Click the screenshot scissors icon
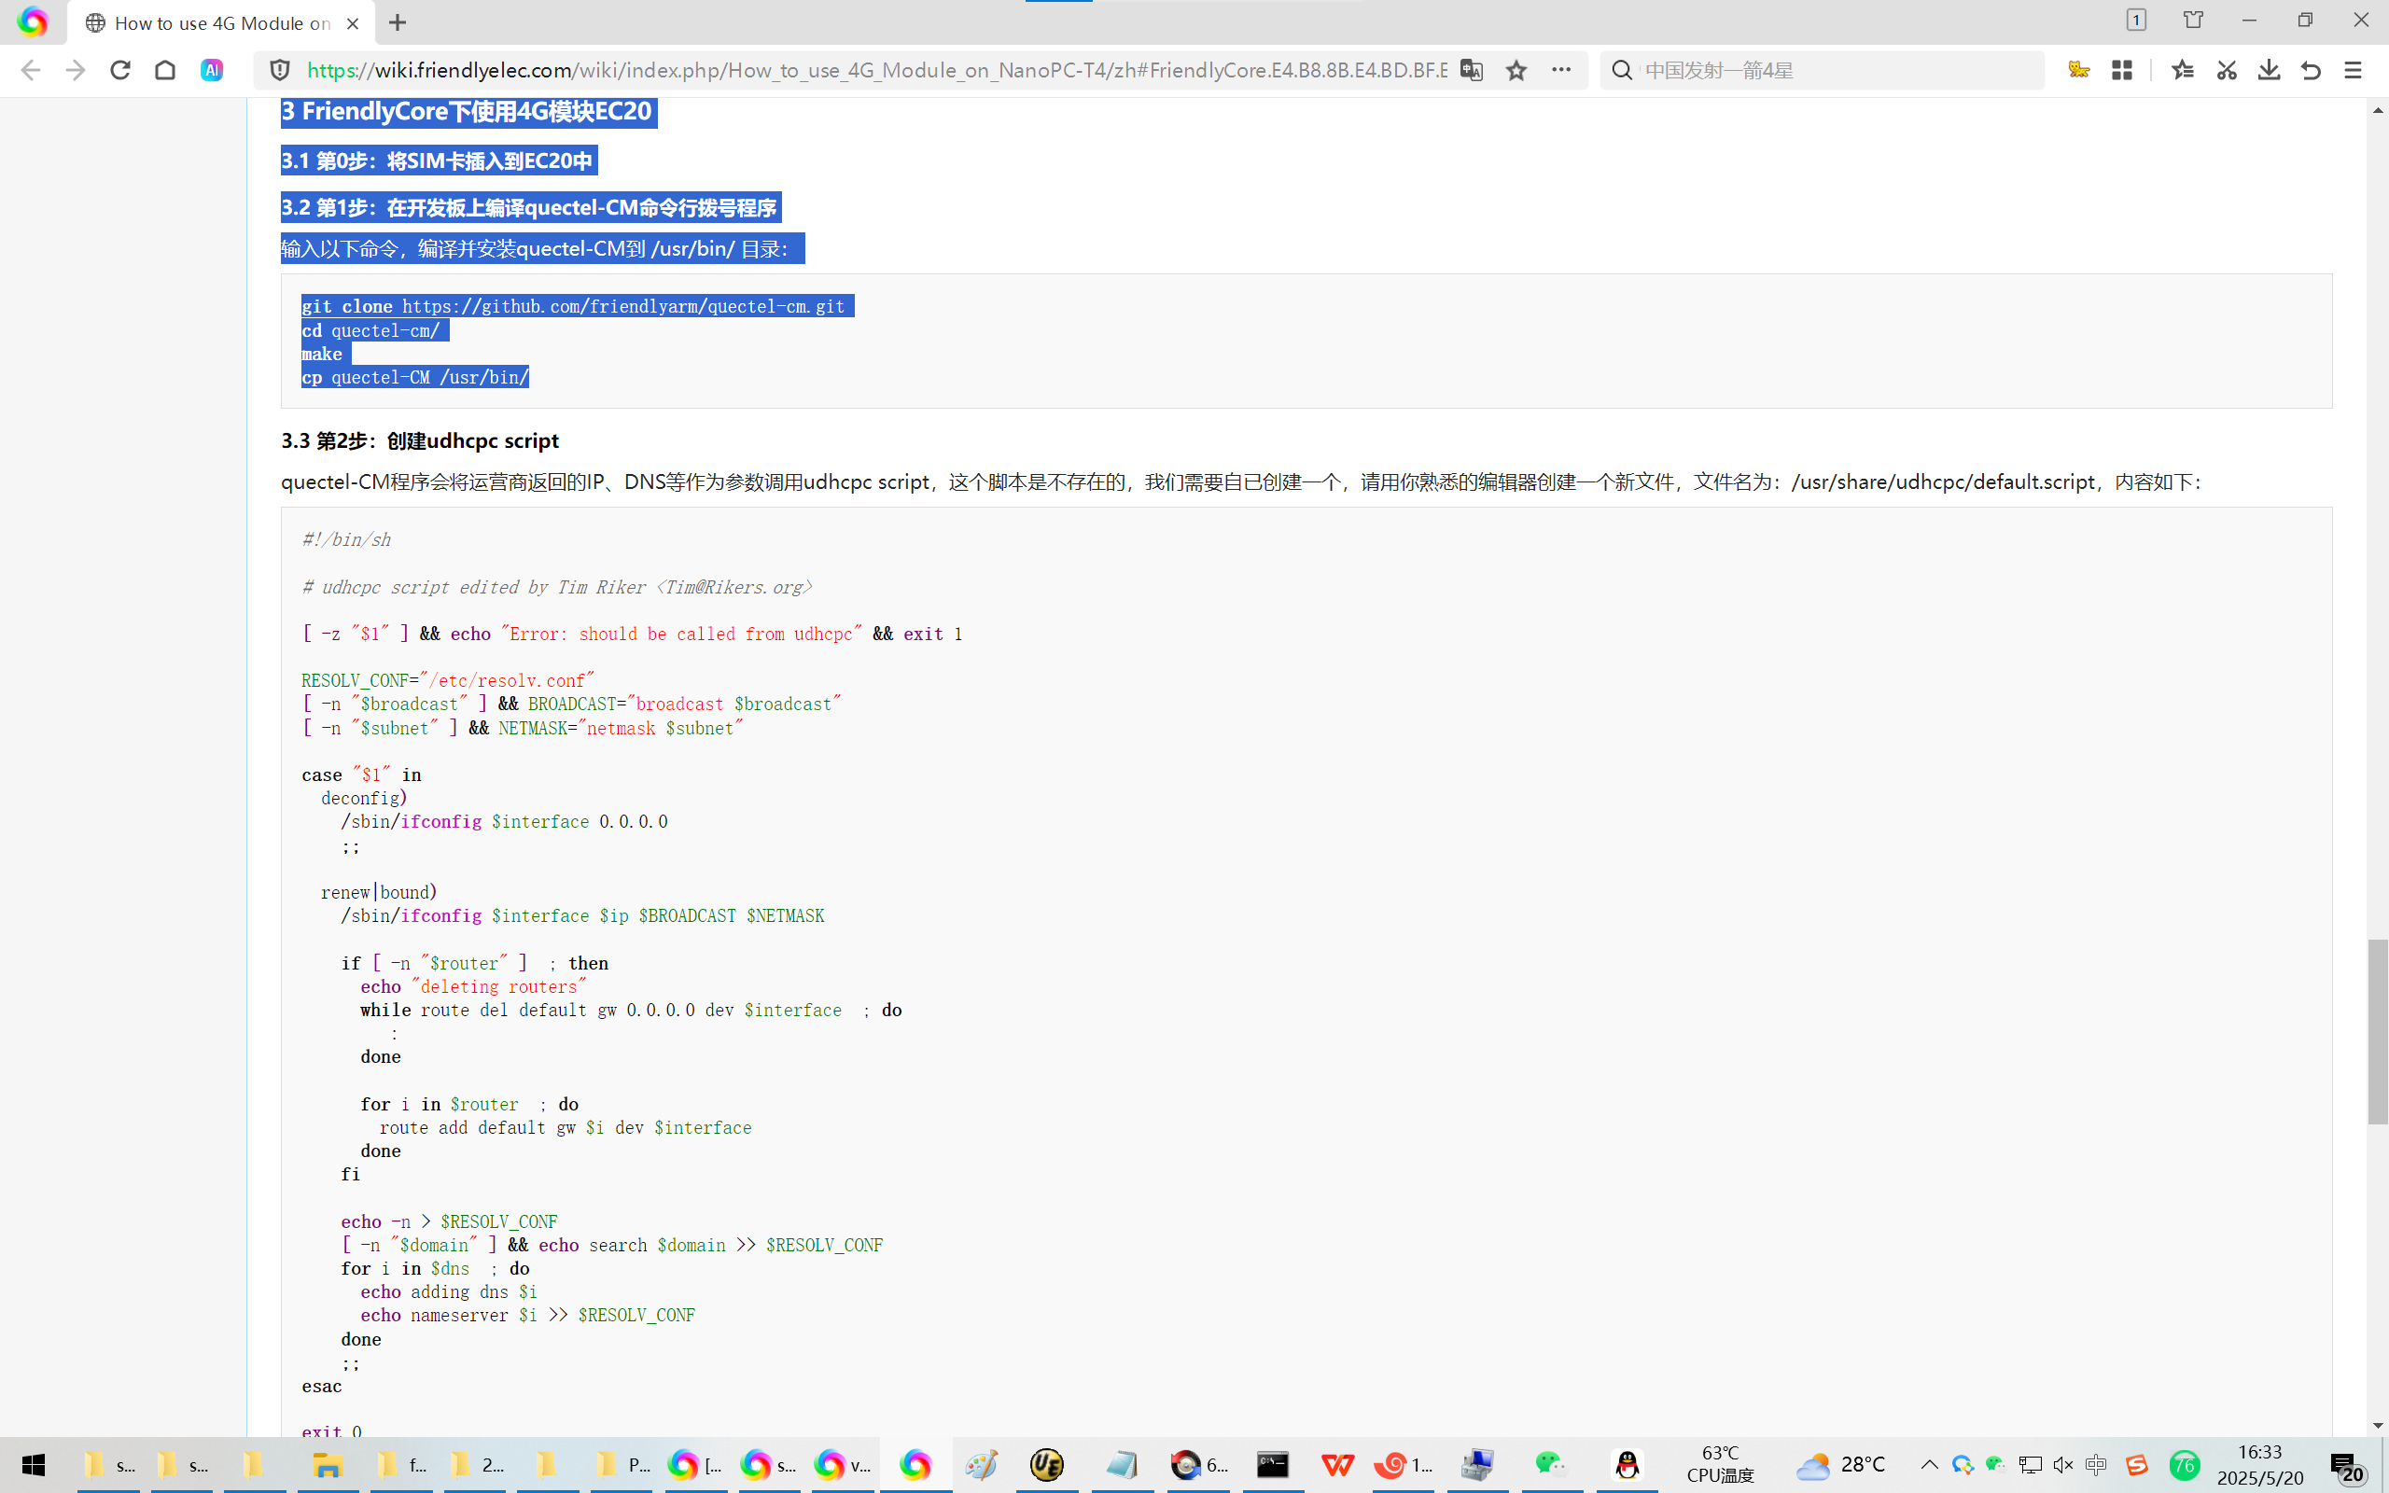The image size is (2389, 1493). 2226,70
